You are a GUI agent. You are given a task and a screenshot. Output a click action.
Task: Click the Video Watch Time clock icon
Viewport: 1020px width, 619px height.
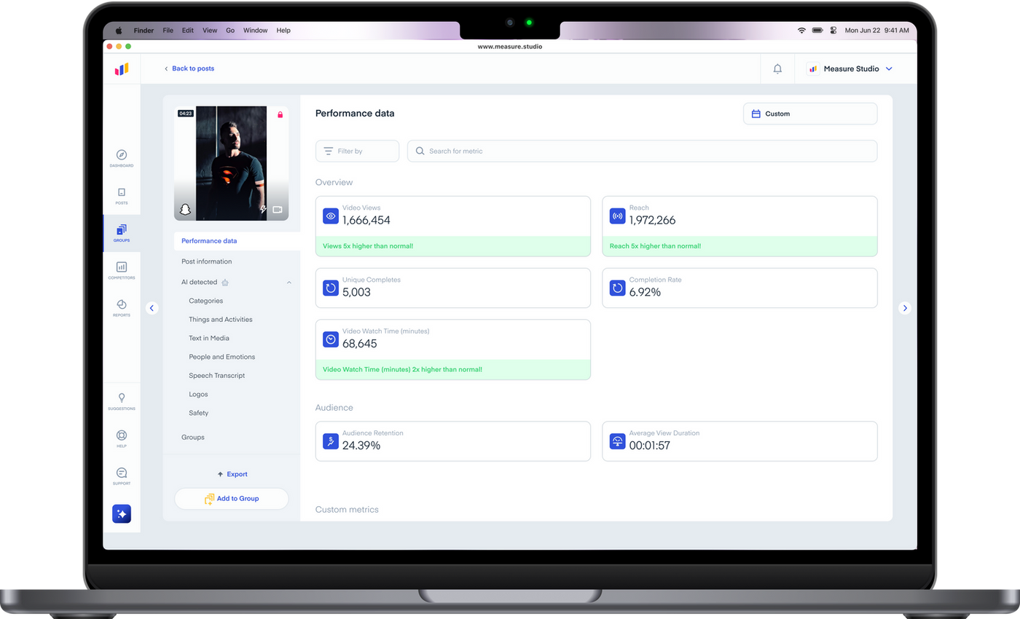point(331,339)
